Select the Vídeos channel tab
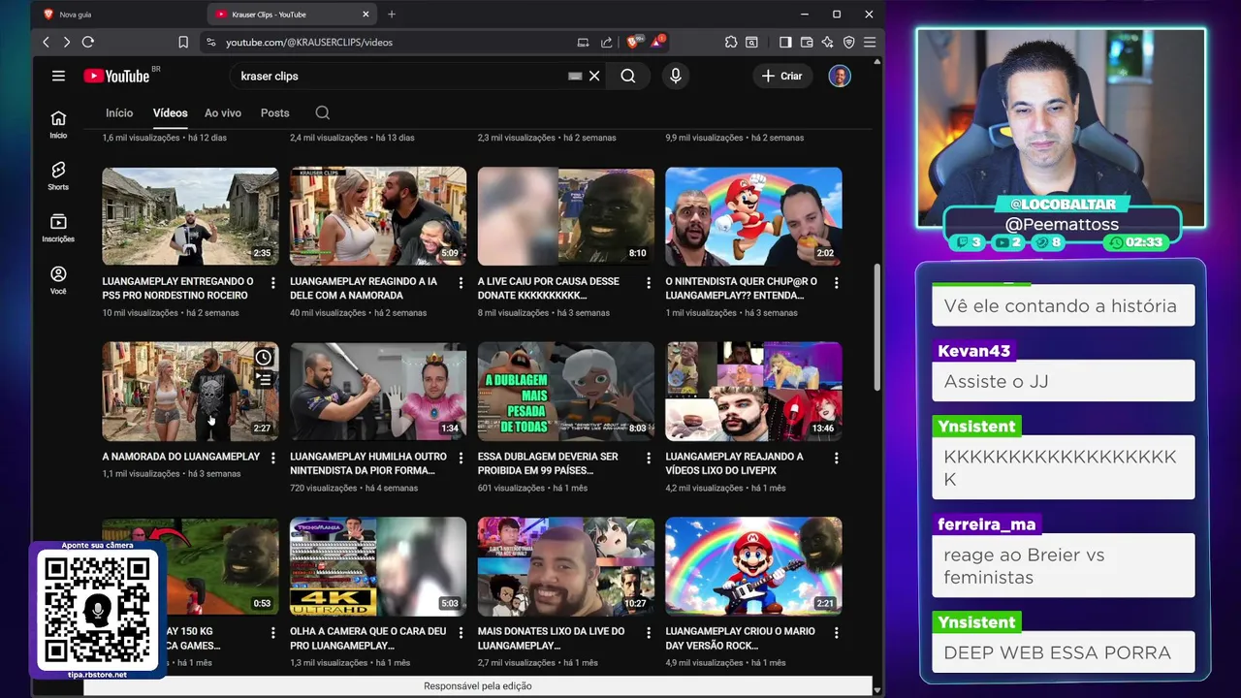 pyautogui.click(x=170, y=112)
